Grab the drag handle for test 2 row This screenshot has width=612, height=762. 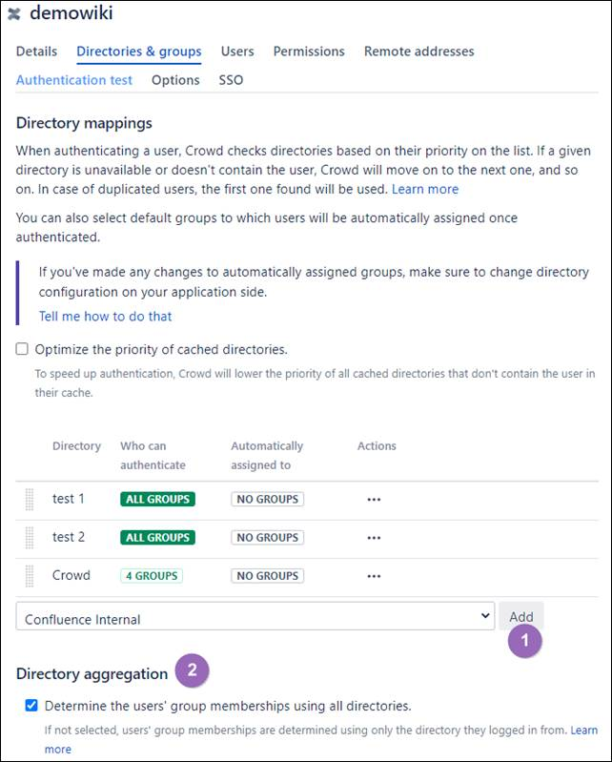(x=30, y=538)
